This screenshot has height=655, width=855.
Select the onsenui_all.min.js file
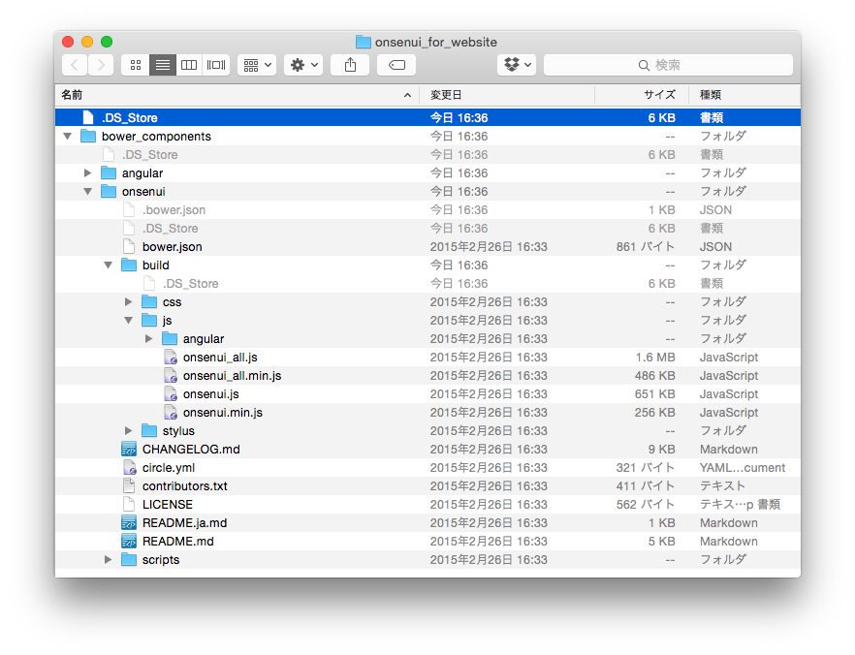pyautogui.click(x=232, y=376)
